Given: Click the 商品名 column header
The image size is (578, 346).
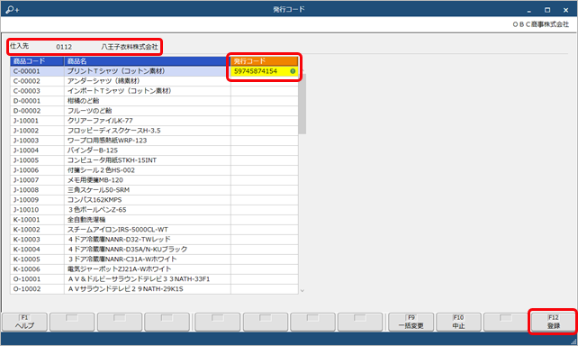Looking at the screenshot, I should click(148, 61).
